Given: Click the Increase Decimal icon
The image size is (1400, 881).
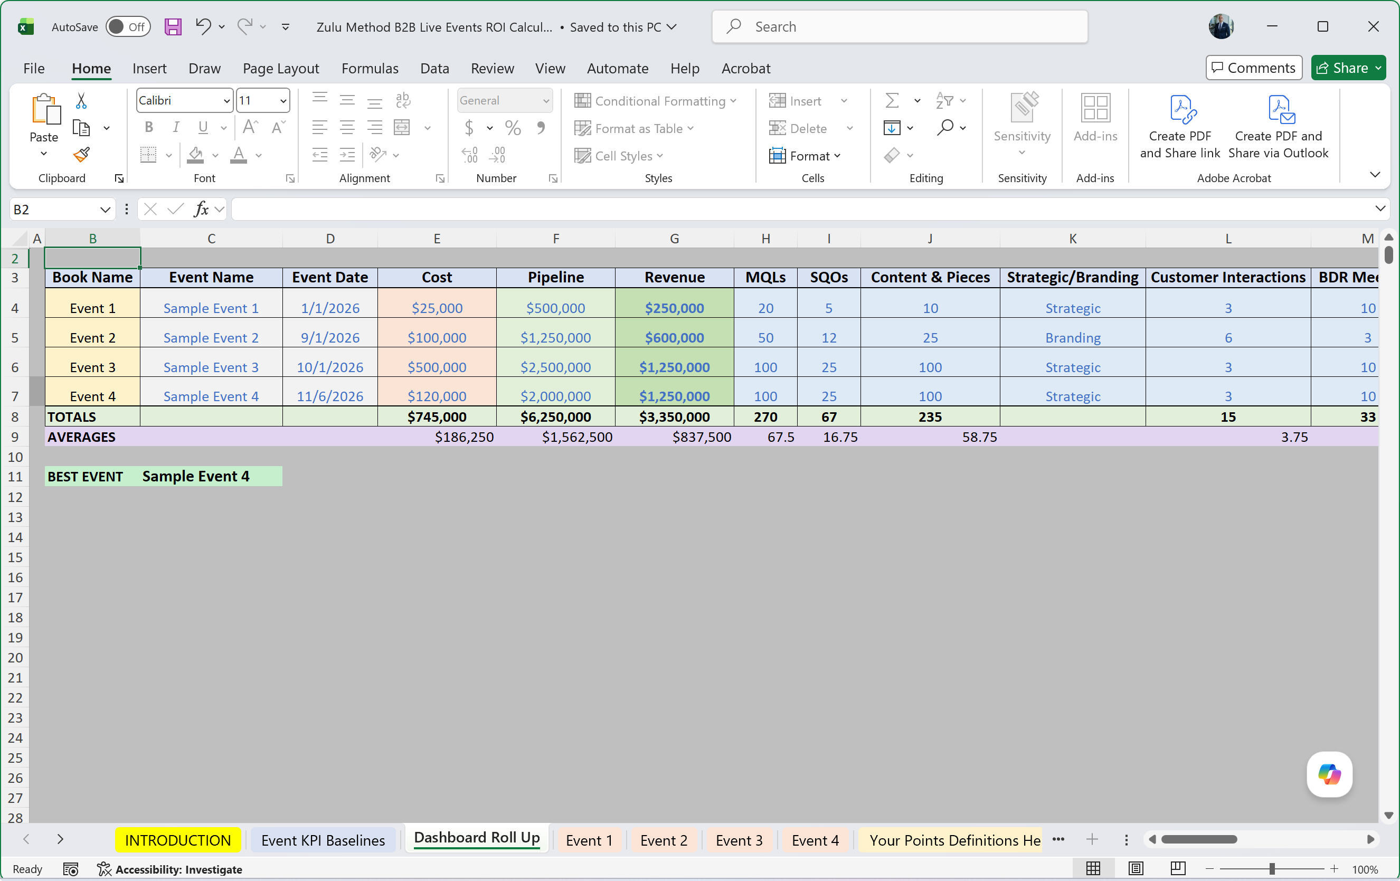Looking at the screenshot, I should [470, 155].
